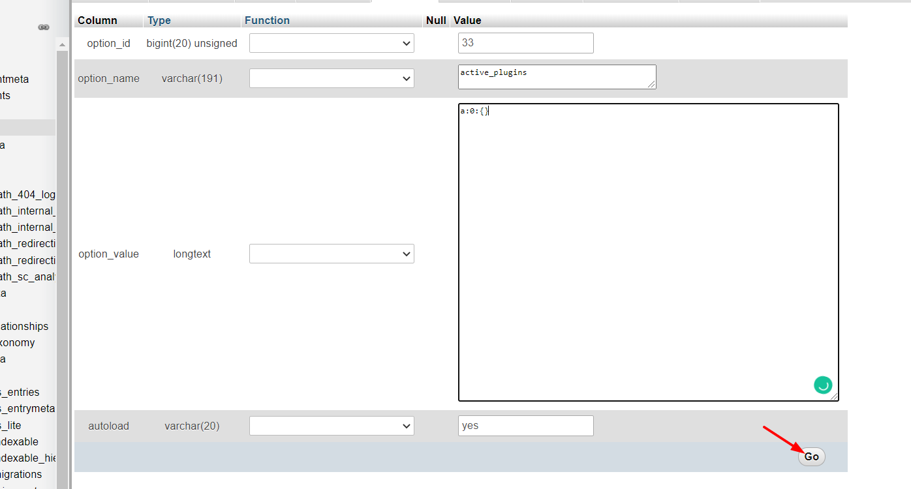Select sidebar table ending in ath_404_log
The width and height of the screenshot is (911, 489).
click(28, 194)
